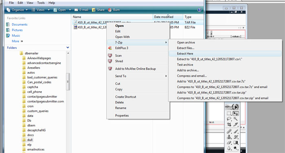Select the Brush tool in Photoshop toolbox
285x153 pixels.
[x=236, y=131]
